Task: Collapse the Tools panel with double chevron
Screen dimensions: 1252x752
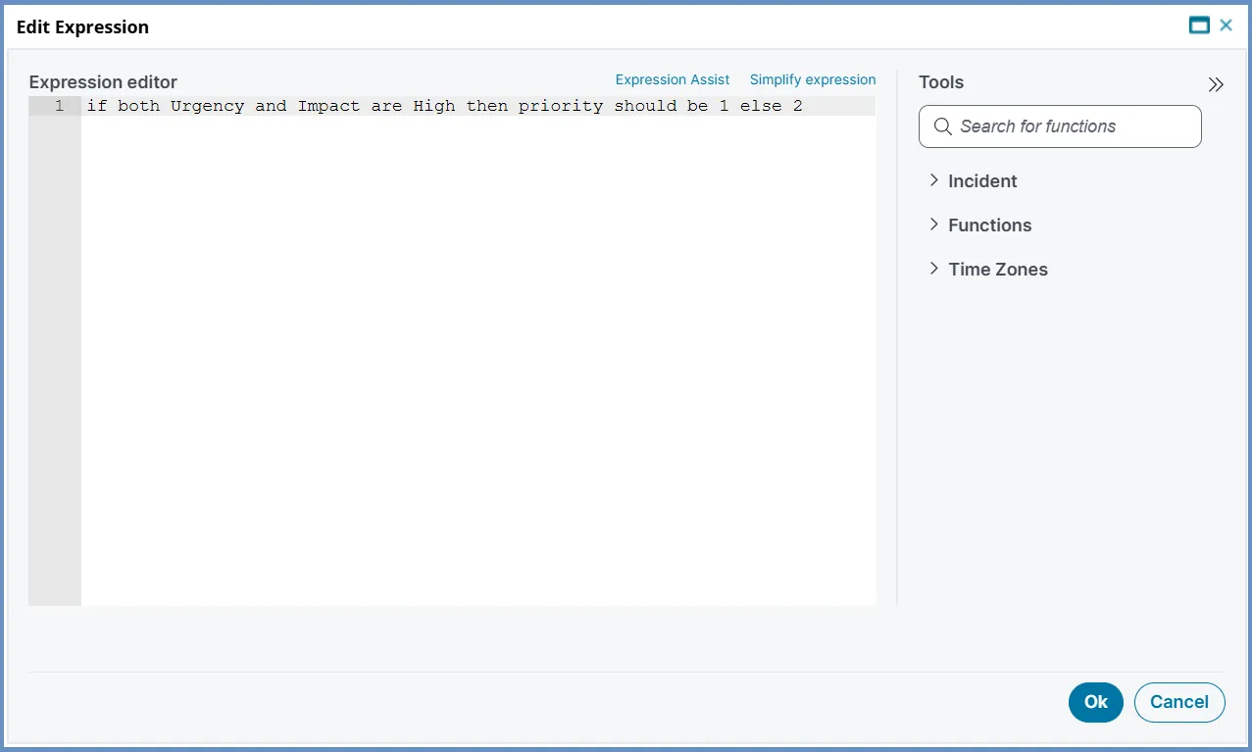Action: [1216, 84]
